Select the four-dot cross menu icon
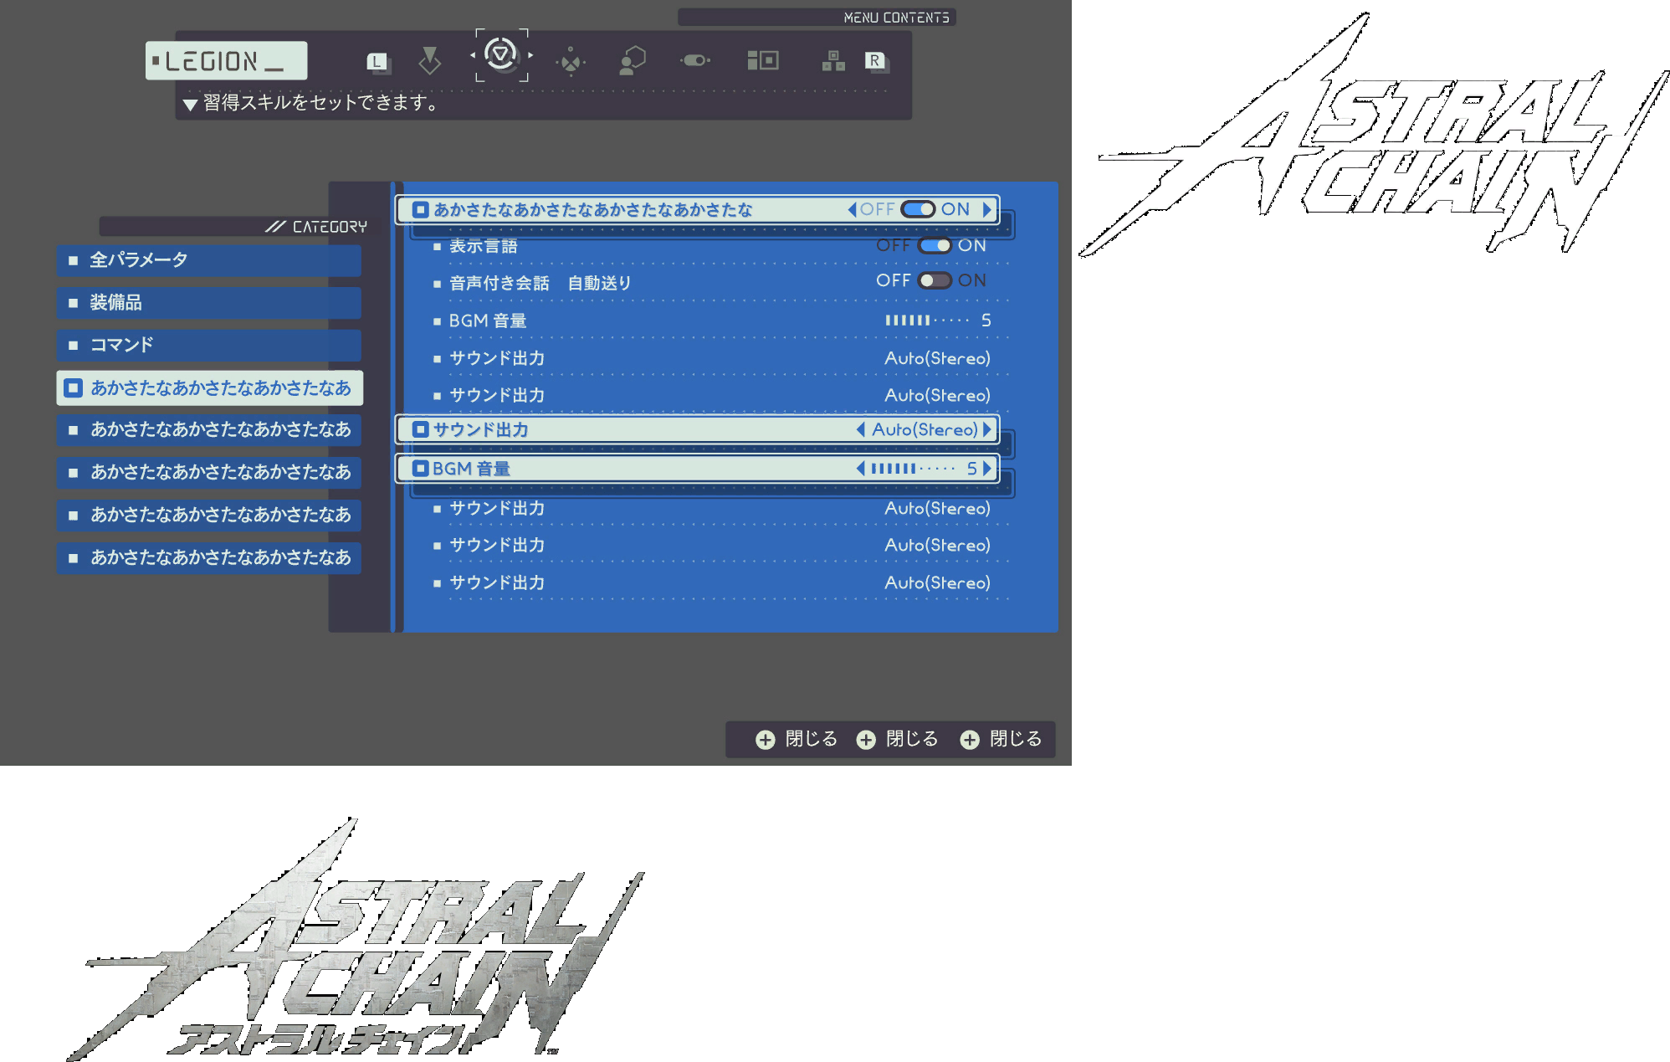 (x=571, y=61)
